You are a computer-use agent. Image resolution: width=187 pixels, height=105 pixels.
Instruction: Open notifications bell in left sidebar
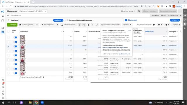point(3,84)
